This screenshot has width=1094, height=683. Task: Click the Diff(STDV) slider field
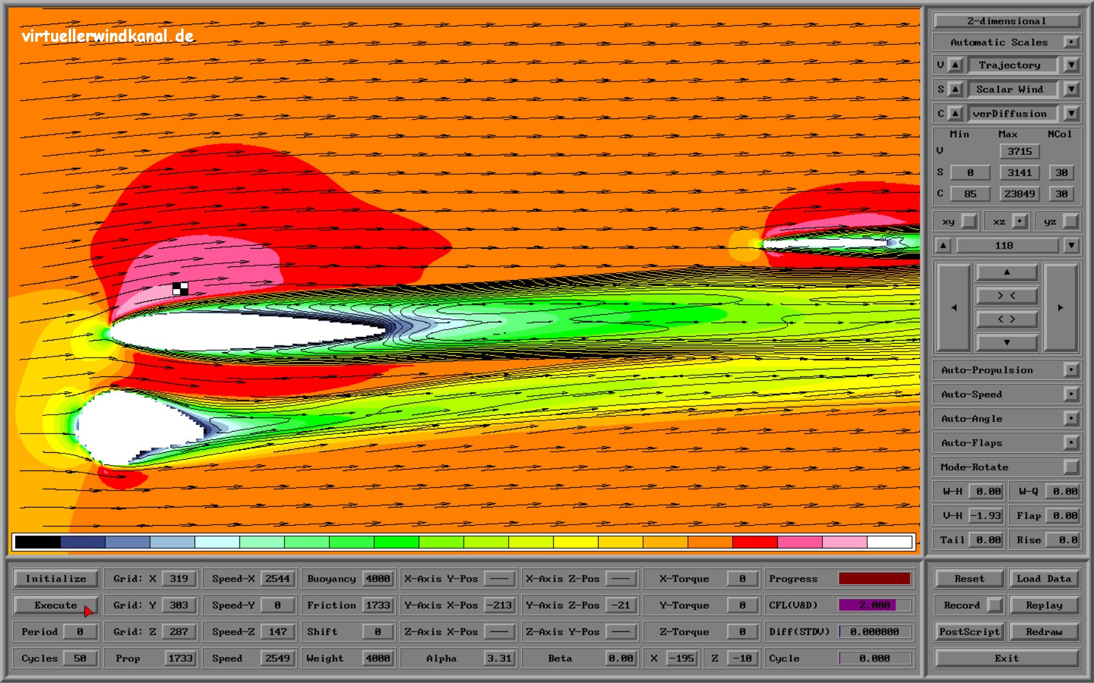point(875,631)
